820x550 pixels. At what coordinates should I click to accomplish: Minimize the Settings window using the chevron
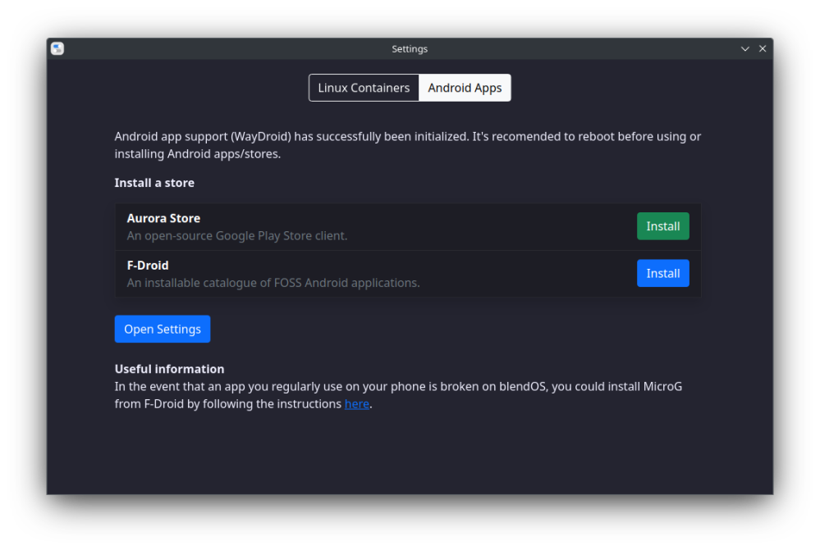coord(745,49)
